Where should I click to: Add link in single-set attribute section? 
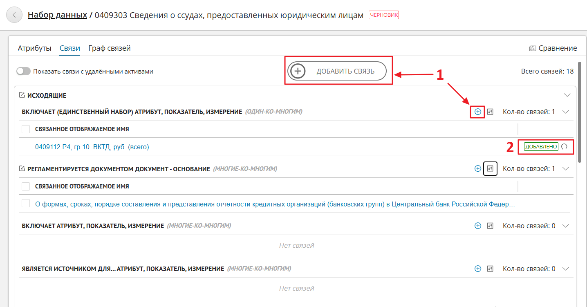coord(477,112)
